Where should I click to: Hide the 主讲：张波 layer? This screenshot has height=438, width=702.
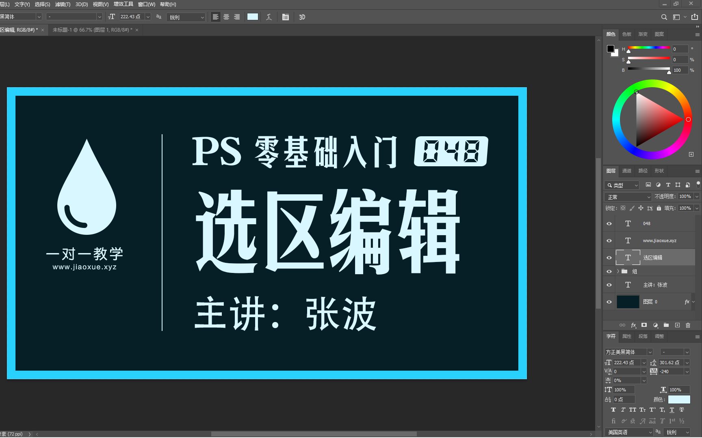pos(609,285)
